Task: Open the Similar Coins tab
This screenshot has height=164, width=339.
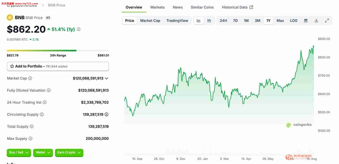Action: (202, 7)
